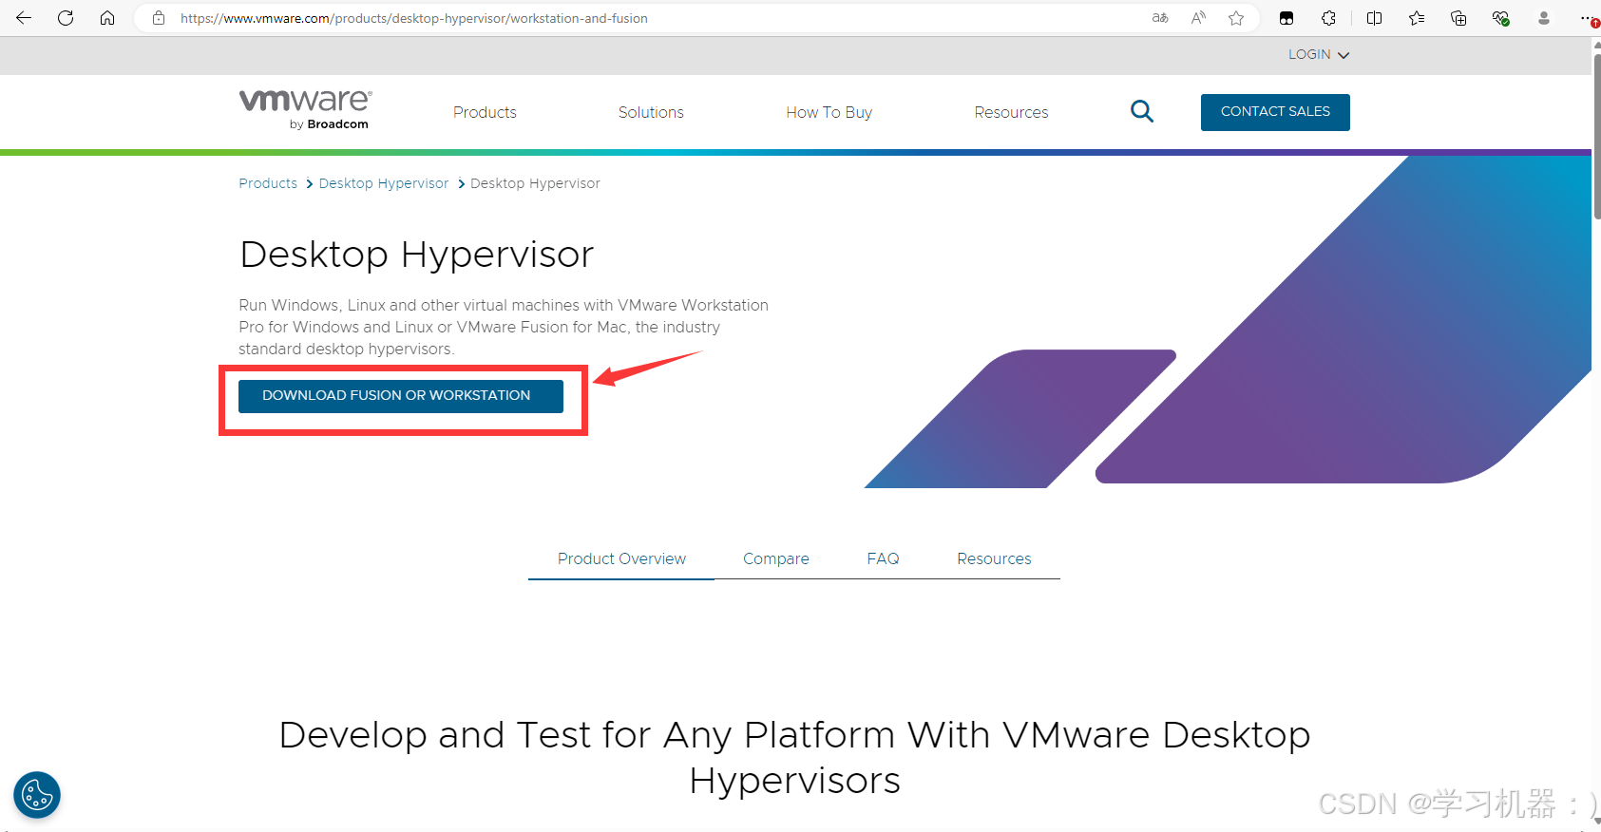Click the Desktop Hypervisor breadcrumb link
Image resolution: width=1601 pixels, height=832 pixels.
coord(384,183)
